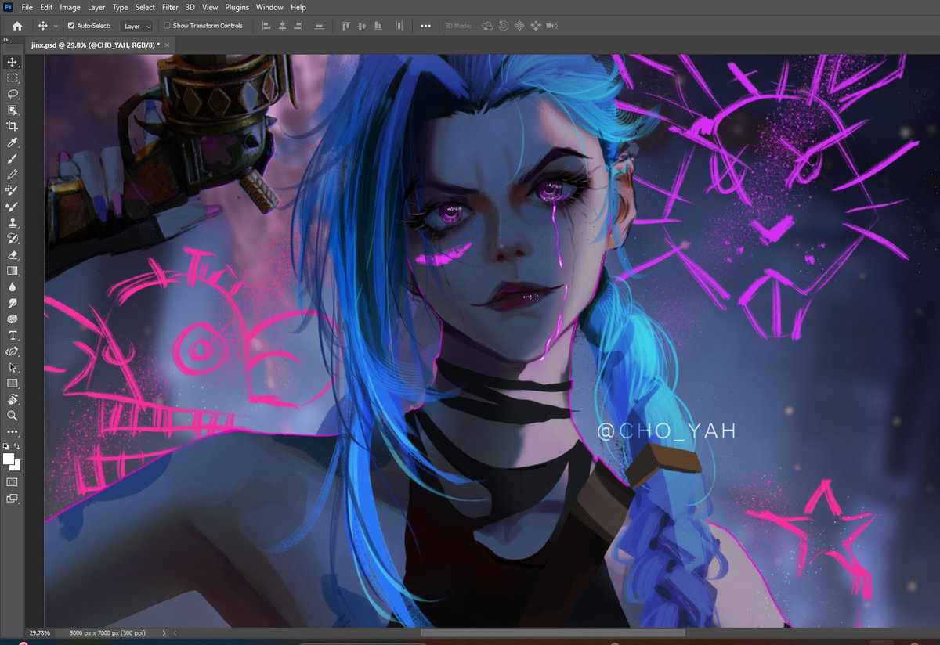Select the Zoom magnifier tool
This screenshot has height=645, width=940.
pyautogui.click(x=13, y=416)
